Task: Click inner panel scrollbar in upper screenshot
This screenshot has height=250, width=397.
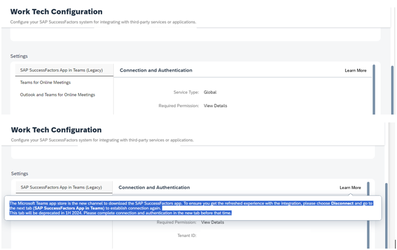Action: coord(374,89)
